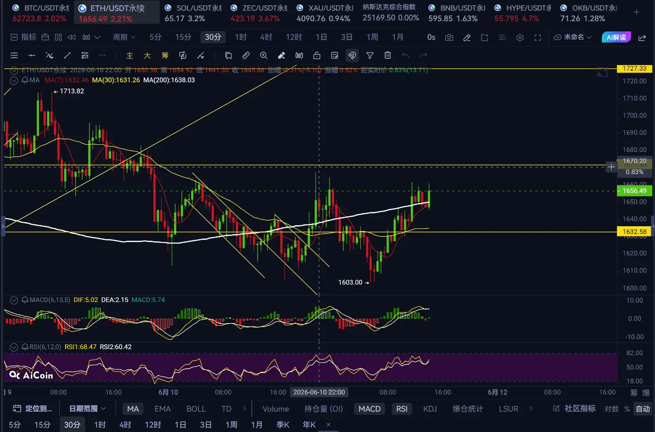The image size is (655, 432).
Task: Enable the BOLL overlay
Action: [x=196, y=409]
